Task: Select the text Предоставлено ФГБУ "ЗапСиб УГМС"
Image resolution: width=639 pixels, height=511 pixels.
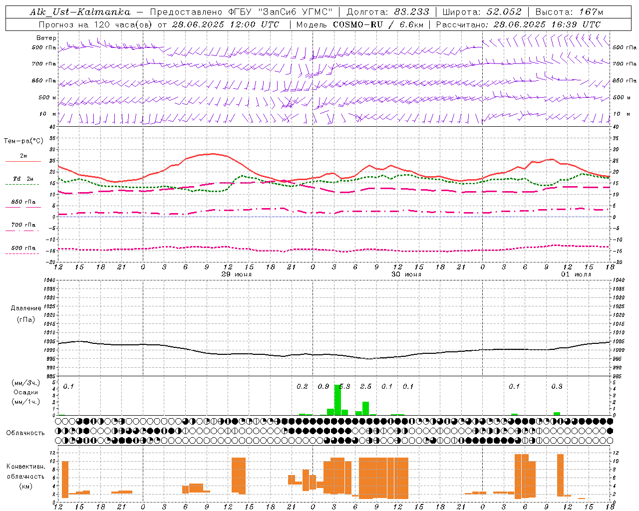Action: (x=241, y=12)
